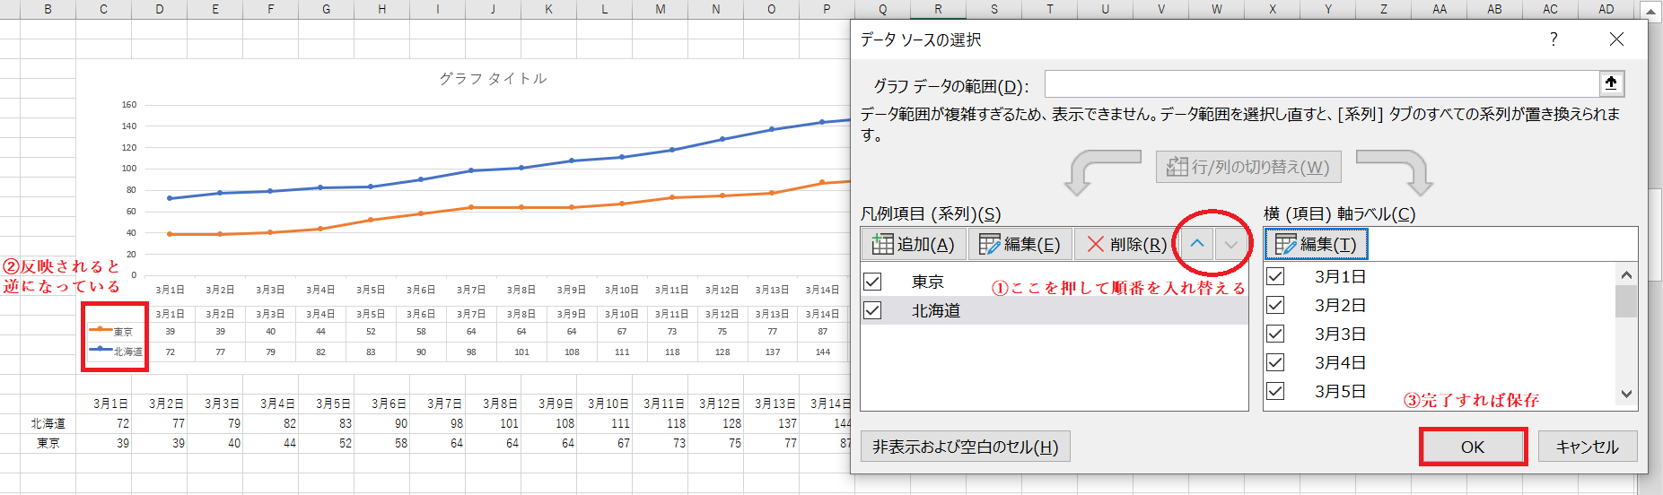Click 行/列の切り替え(W) button
Viewport: 1663px width, 495px height.
coord(1248,167)
